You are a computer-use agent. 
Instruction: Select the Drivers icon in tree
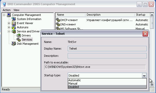19,35
